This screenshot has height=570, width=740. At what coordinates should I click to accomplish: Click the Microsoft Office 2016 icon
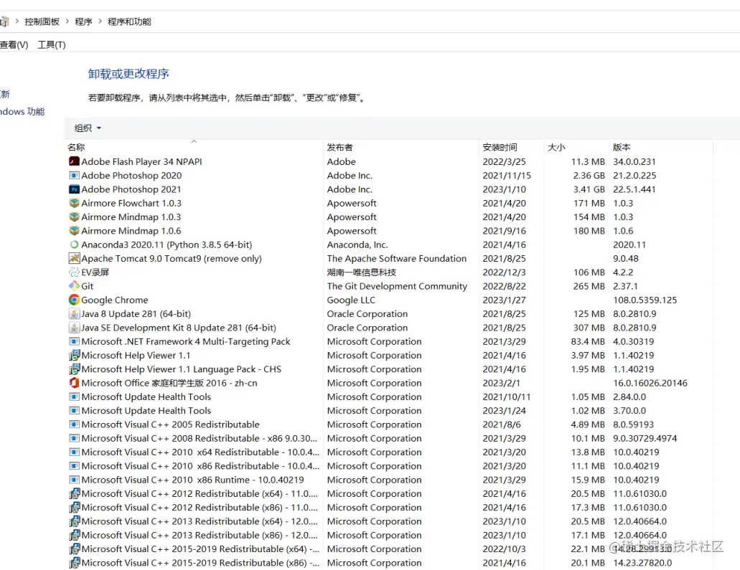tap(74, 383)
